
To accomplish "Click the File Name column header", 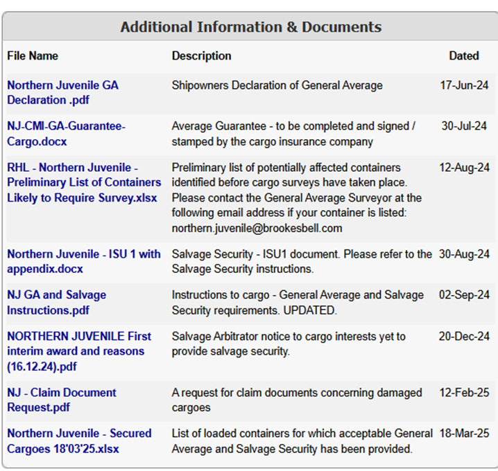I will click(33, 55).
